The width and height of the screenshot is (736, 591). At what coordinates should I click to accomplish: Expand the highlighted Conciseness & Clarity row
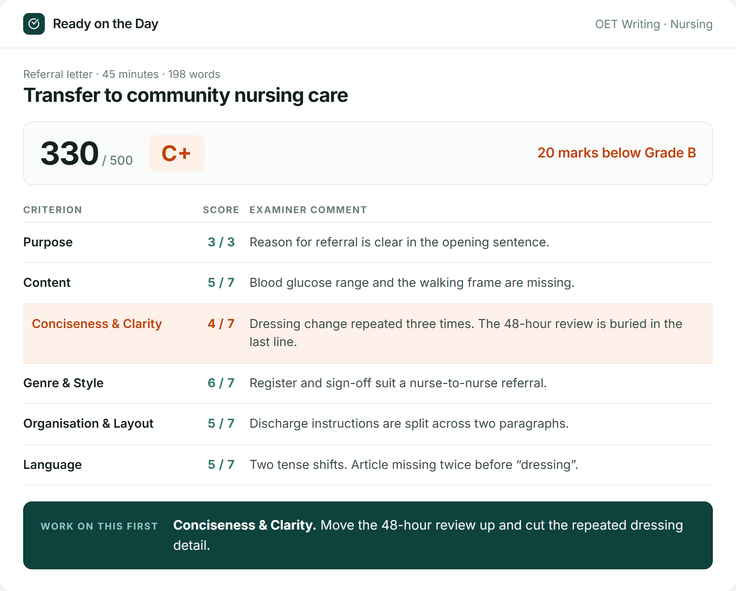(368, 333)
